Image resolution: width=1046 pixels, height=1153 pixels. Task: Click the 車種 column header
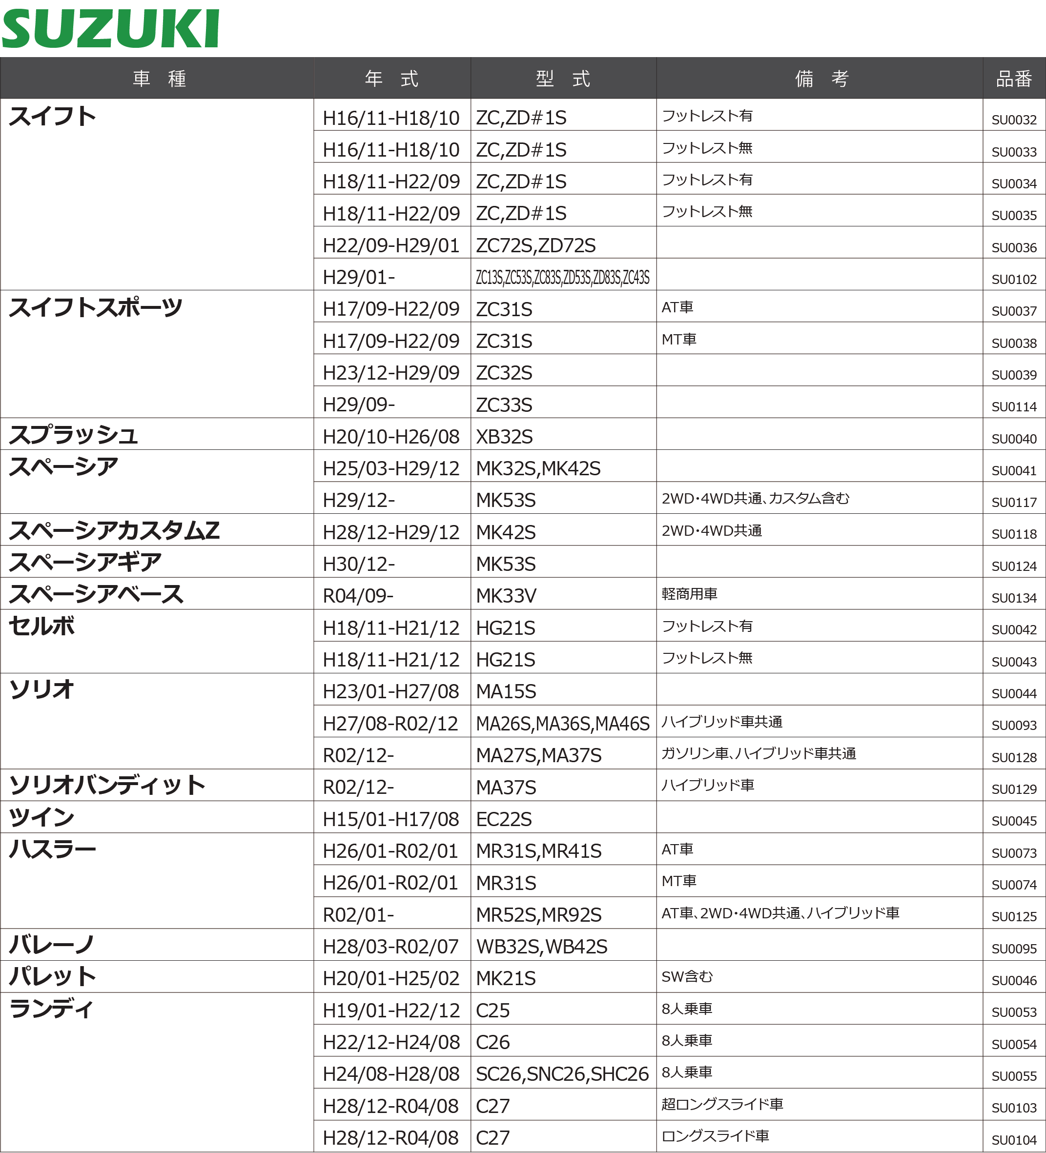[159, 79]
